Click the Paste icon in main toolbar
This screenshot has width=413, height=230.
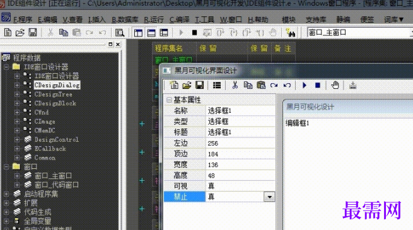click(76, 33)
